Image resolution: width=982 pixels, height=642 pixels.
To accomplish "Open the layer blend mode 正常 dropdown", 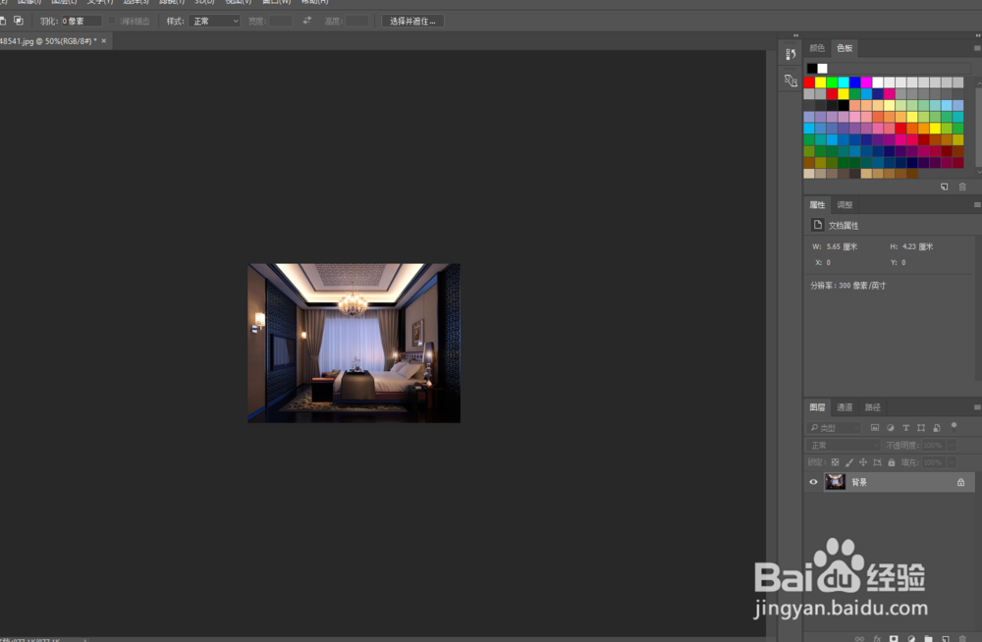I will (x=843, y=446).
